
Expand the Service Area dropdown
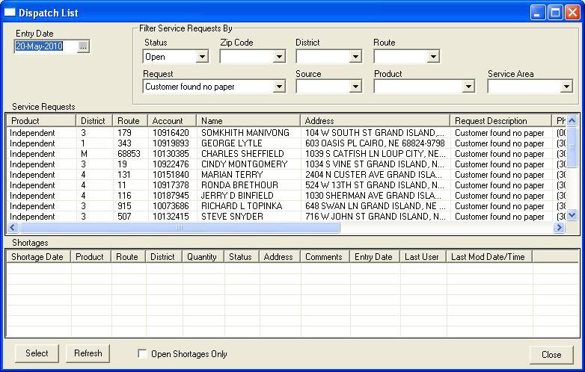[566, 87]
